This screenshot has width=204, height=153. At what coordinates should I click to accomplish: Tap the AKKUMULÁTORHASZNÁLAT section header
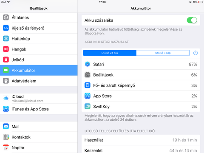point(107,42)
